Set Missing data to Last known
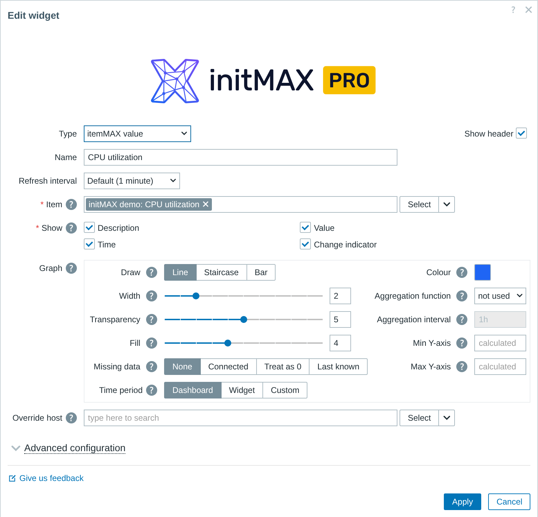This screenshot has height=517, width=538. click(x=338, y=367)
